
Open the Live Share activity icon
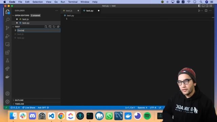[7, 68]
